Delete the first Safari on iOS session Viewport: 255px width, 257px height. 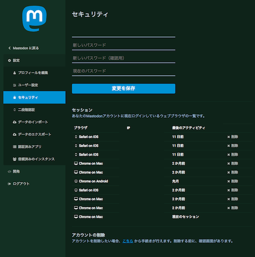(233, 137)
